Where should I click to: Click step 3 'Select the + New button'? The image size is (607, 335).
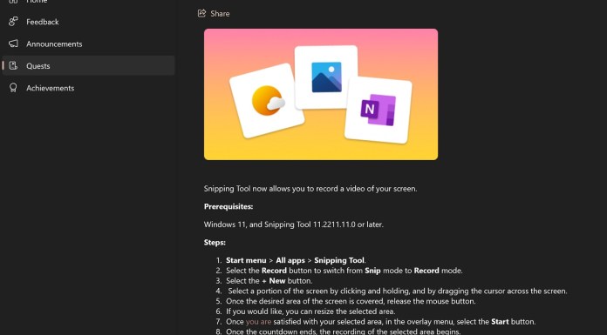(269, 280)
